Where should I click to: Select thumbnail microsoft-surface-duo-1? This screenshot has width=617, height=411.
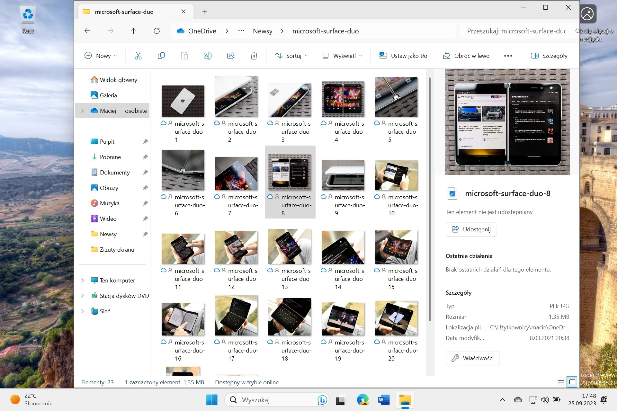(x=183, y=101)
